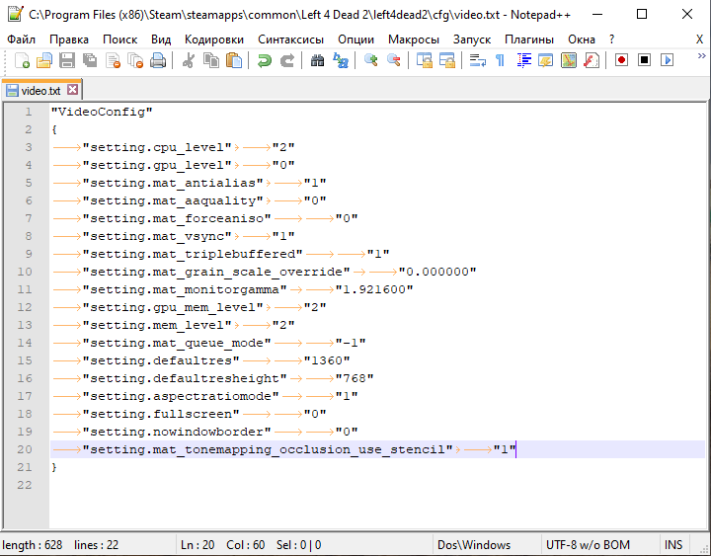This screenshot has width=711, height=556.
Task: Click line number 10 in the margin
Action: tap(25, 272)
